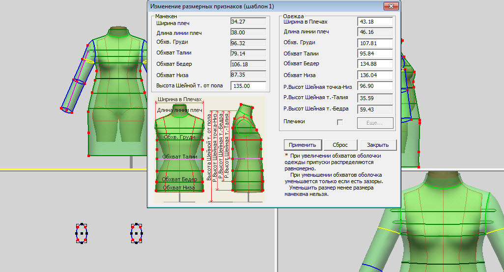Select the clothing Ширина в Плечах field 43.18
Image resolution: width=504 pixels, height=272 pixels.
pyautogui.click(x=375, y=22)
